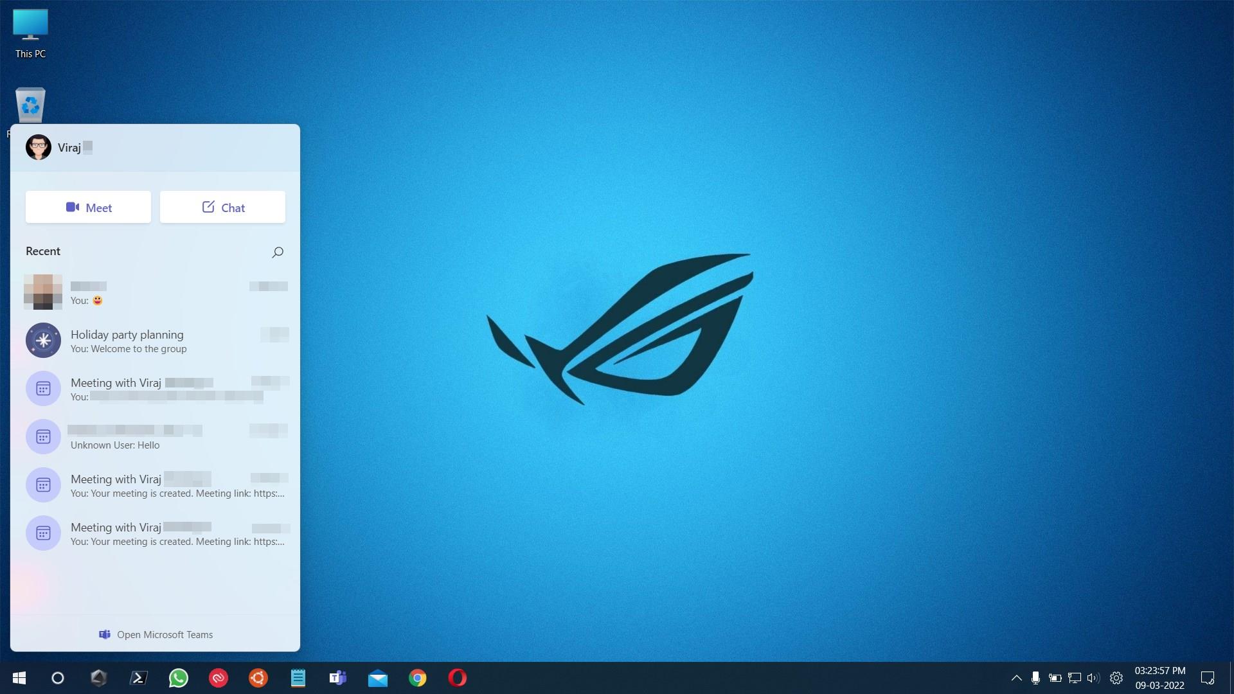Image resolution: width=1234 pixels, height=694 pixels.
Task: Open the volume speaker tray icon
Action: (1093, 678)
